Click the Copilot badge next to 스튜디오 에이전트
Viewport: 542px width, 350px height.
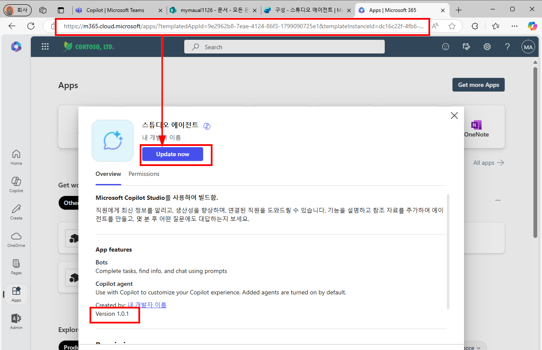point(207,126)
